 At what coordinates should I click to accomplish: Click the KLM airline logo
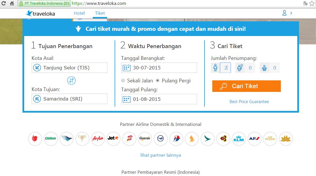[x=239, y=139]
